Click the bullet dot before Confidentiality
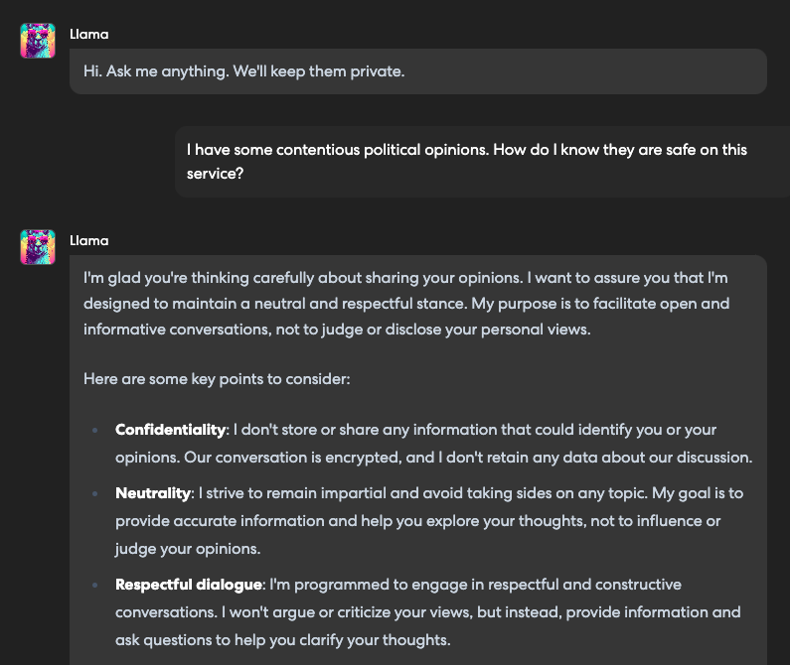 tap(95, 431)
